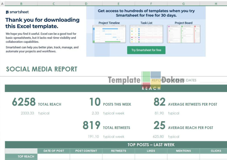227x160 pixels.
Task: Click empty Date of Post cell in Top Reach row
Action: pos(54,157)
